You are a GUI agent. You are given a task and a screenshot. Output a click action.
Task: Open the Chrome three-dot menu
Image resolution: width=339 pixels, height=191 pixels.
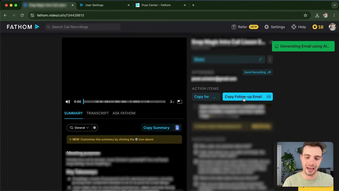334,15
